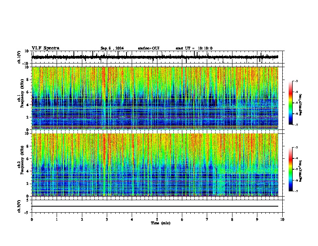Viewport: 318px width, 246px height.
Task: Select the ch.2 spectrogram color bar
Action: (x=290, y=169)
